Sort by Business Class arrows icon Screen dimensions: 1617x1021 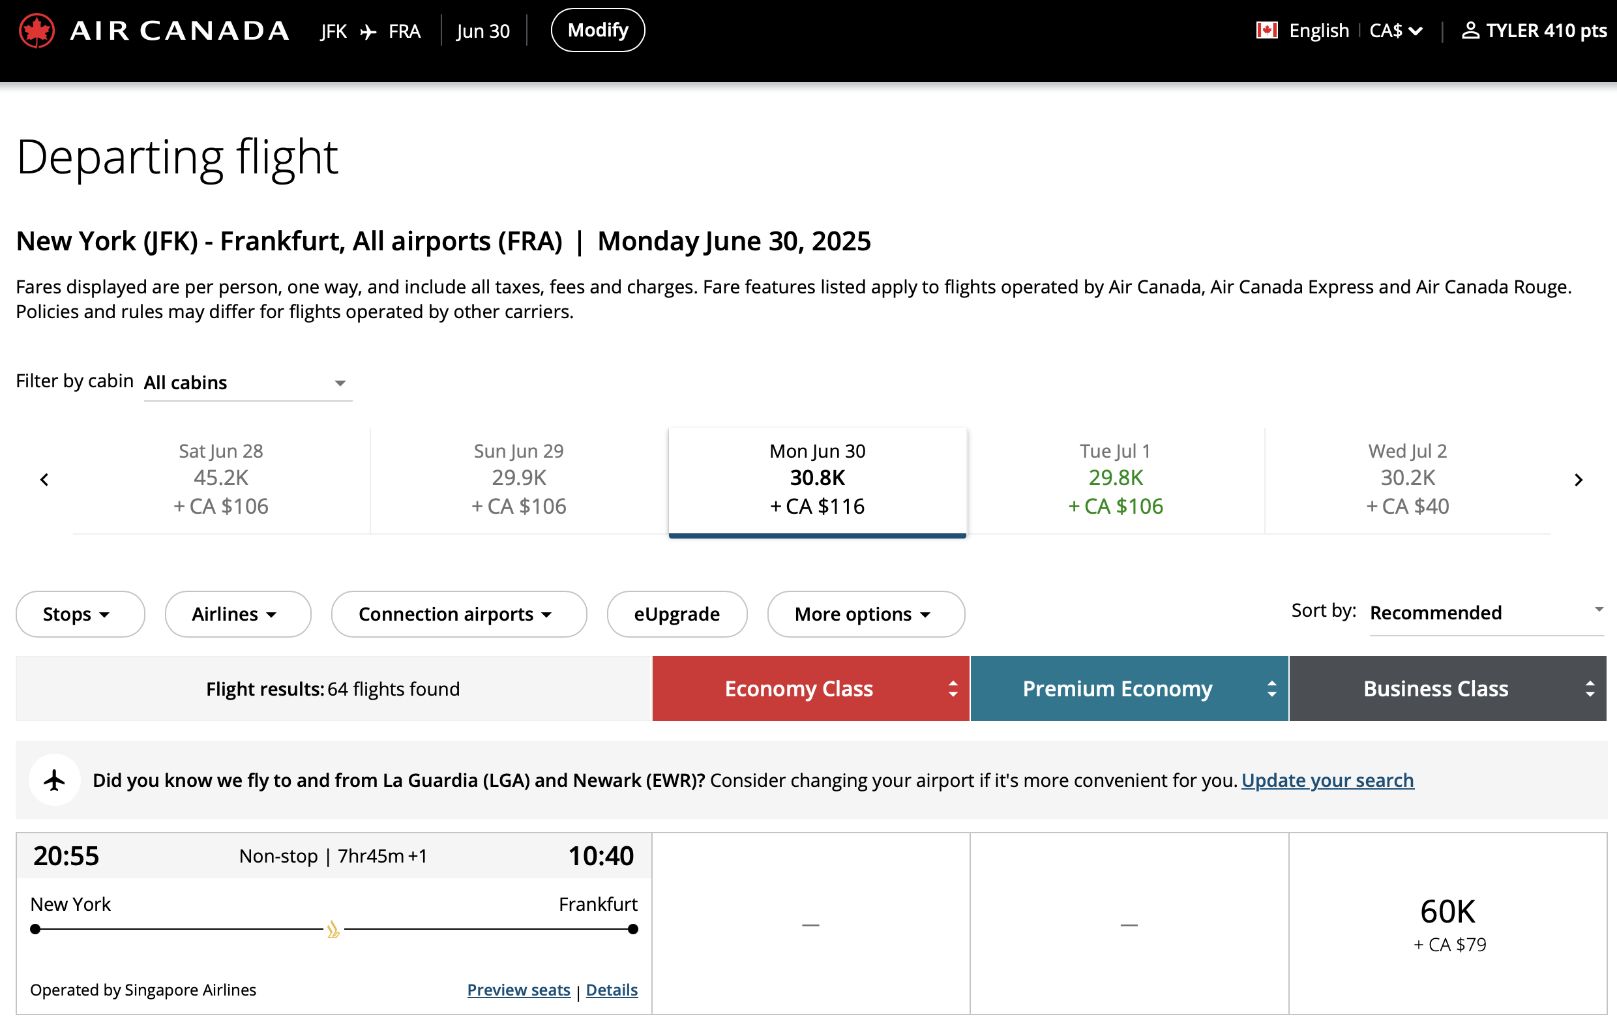pos(1590,688)
